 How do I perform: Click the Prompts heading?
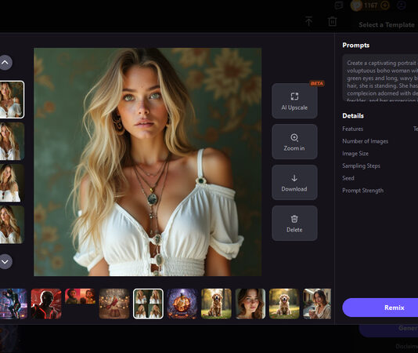click(x=356, y=45)
